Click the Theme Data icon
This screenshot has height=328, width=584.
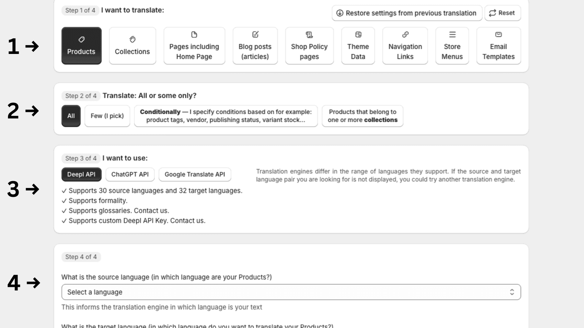358,35
